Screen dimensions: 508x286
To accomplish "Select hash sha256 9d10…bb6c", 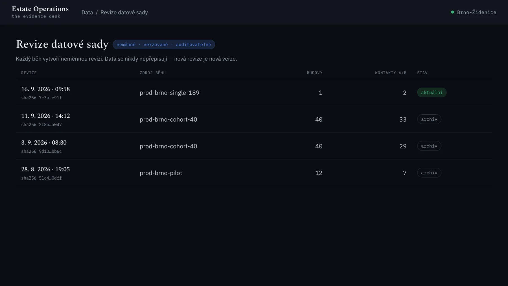I will [x=41, y=152].
